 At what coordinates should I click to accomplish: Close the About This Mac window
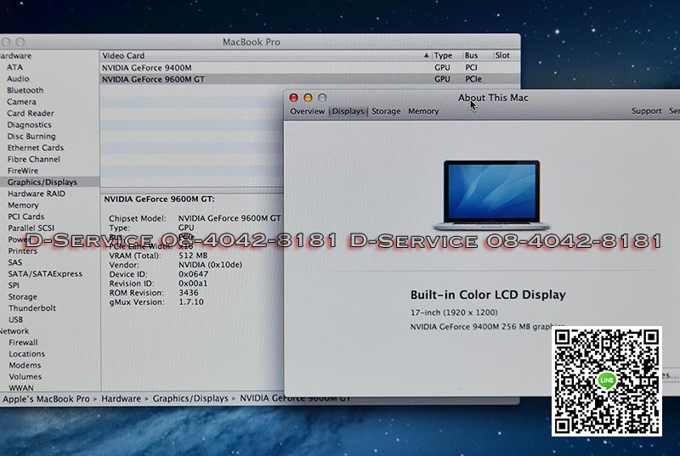tap(293, 98)
